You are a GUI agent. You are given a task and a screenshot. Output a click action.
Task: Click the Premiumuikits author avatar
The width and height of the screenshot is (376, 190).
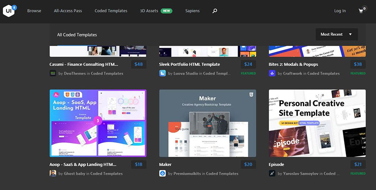pos(162,174)
